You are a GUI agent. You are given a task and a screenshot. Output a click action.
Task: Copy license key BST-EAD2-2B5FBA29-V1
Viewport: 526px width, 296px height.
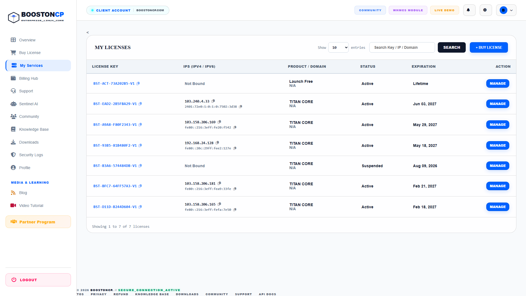click(x=140, y=104)
